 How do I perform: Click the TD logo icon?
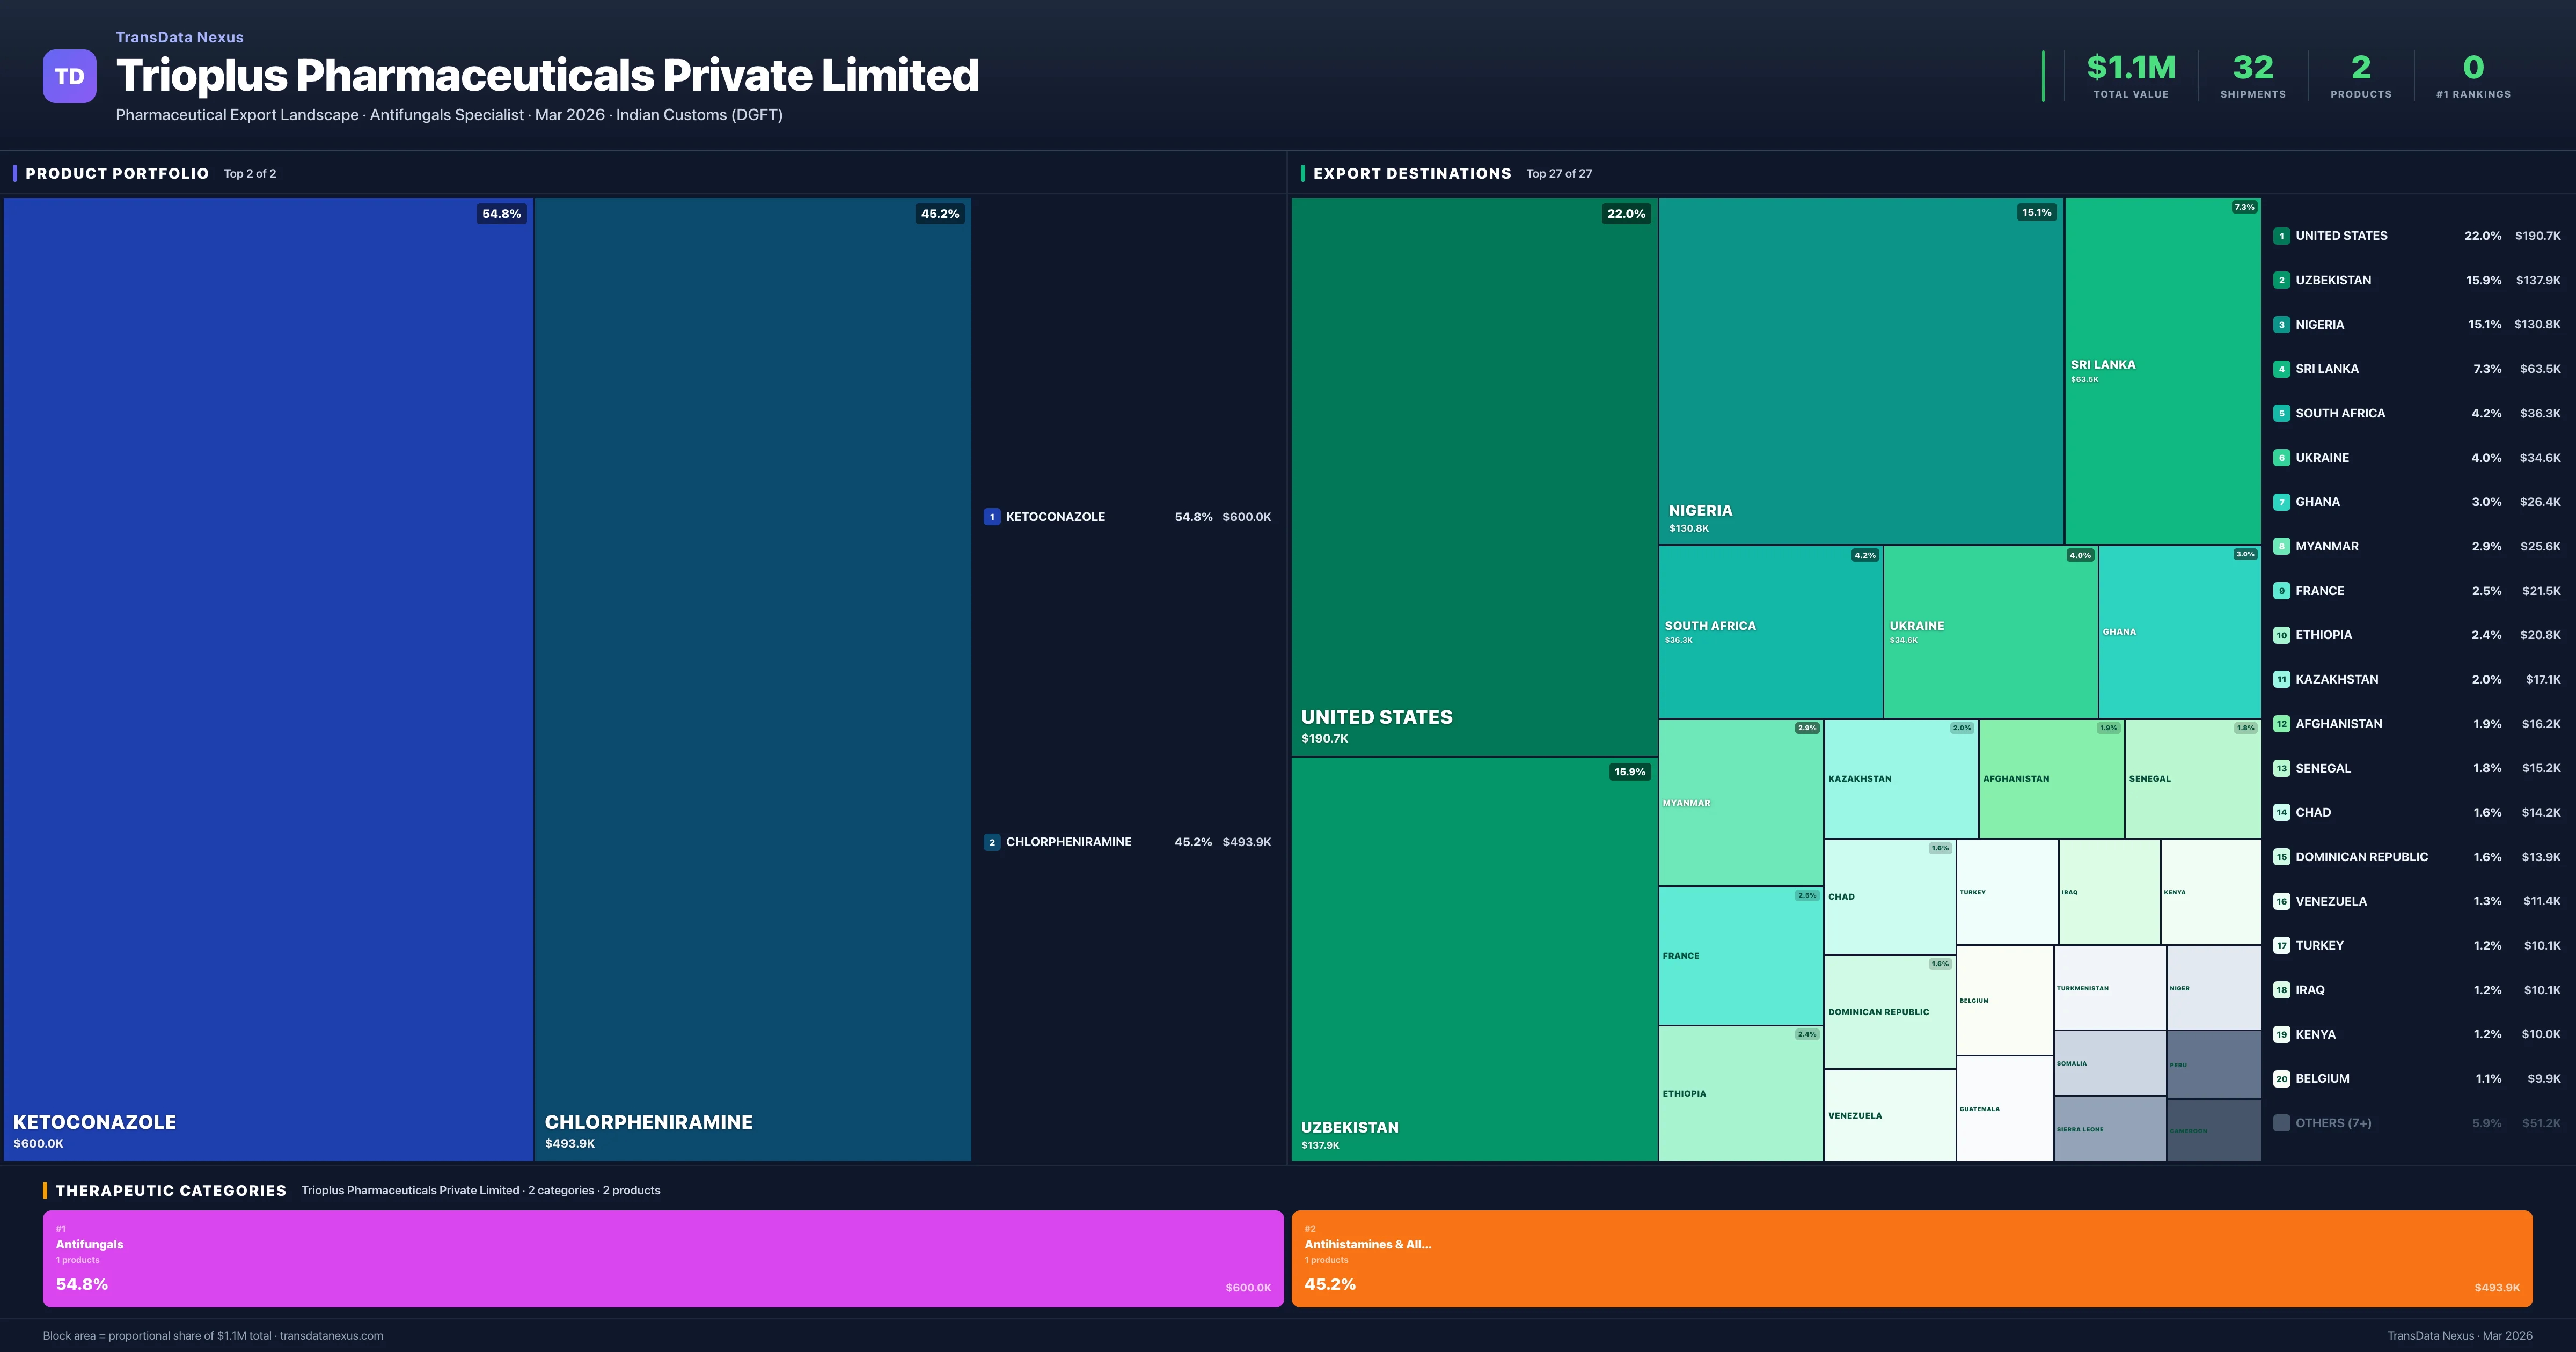coord(69,76)
